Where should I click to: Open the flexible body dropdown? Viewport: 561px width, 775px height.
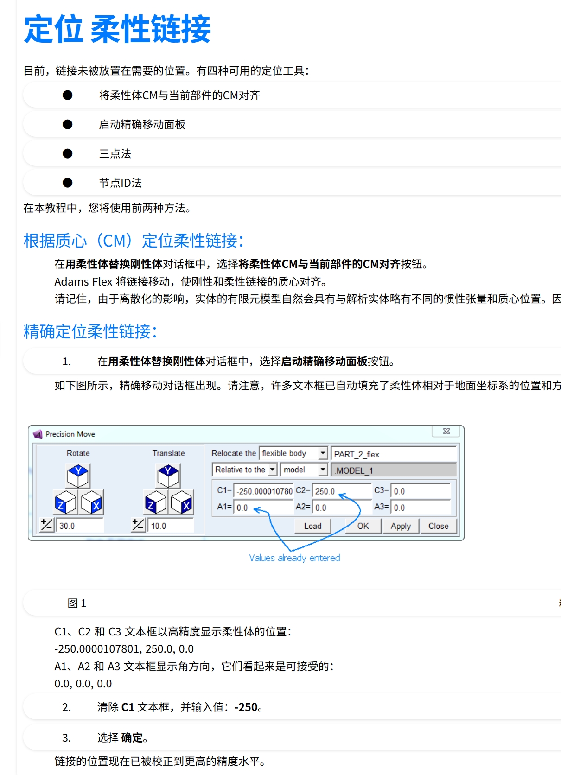pyautogui.click(x=323, y=453)
